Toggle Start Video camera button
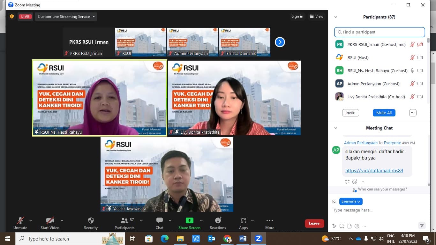This screenshot has height=245, width=436. click(x=50, y=223)
